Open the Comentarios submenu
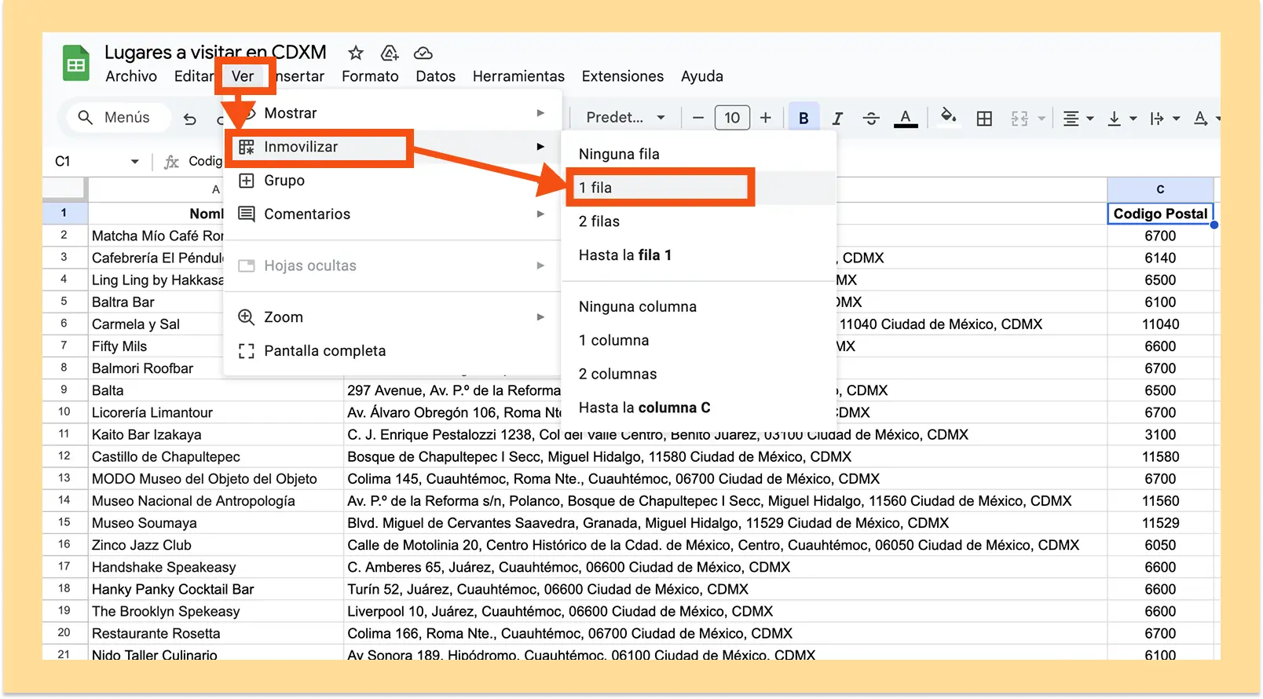 (x=393, y=214)
